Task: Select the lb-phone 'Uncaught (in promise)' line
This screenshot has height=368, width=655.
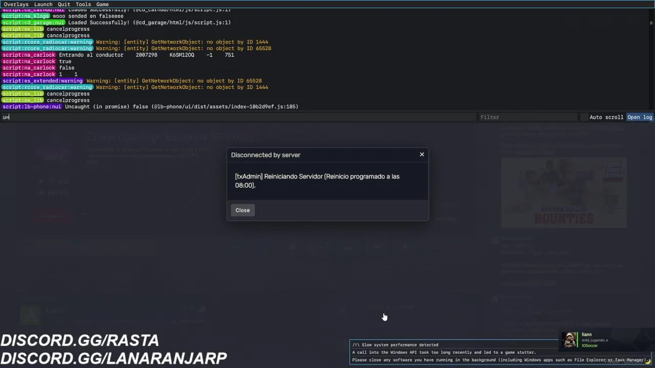Action: click(x=150, y=107)
